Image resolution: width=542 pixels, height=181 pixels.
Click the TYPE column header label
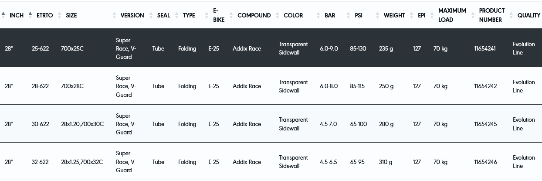click(189, 15)
